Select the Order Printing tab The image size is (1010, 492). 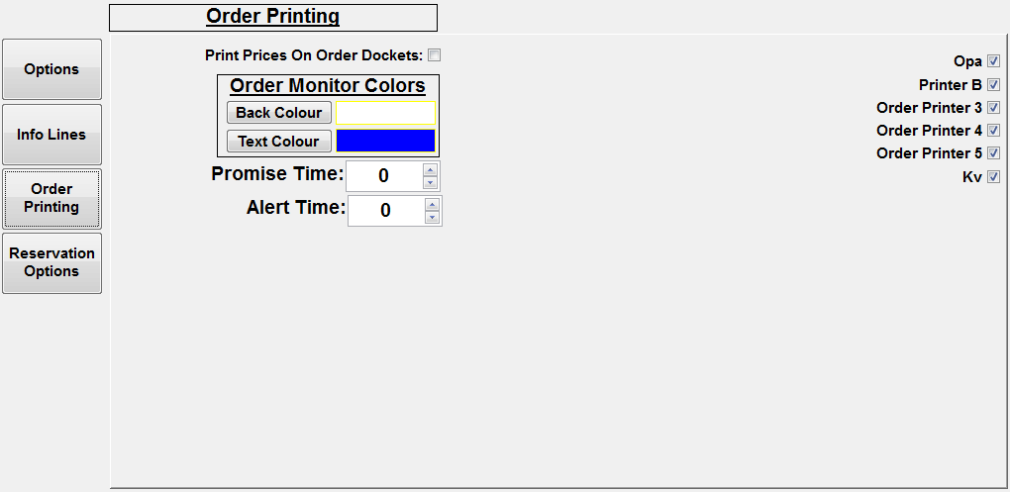pyautogui.click(x=51, y=198)
